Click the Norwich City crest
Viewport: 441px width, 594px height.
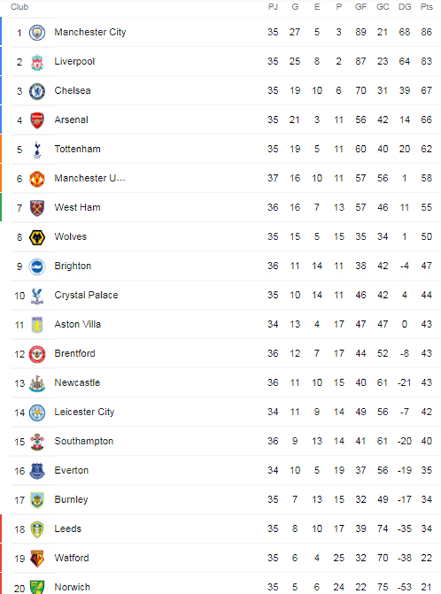point(37,587)
